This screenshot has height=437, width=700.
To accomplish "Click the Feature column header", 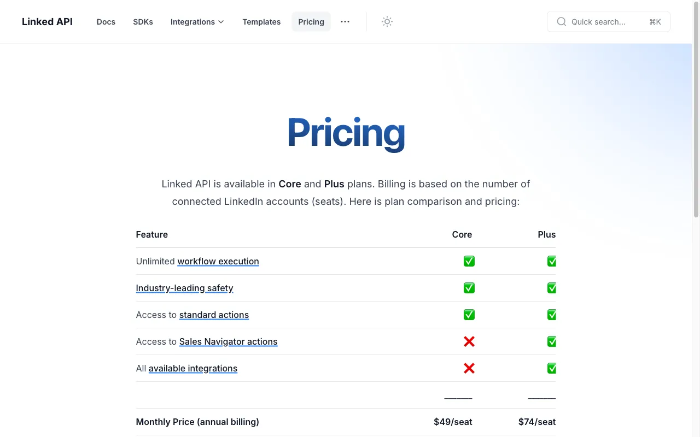I will tap(152, 234).
